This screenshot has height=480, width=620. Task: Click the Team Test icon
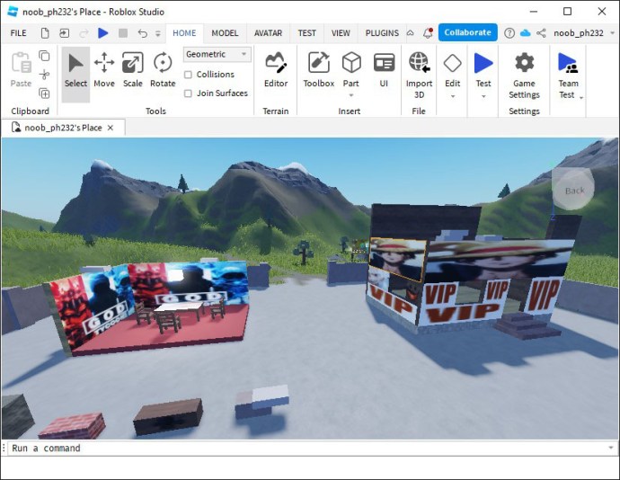(x=568, y=63)
